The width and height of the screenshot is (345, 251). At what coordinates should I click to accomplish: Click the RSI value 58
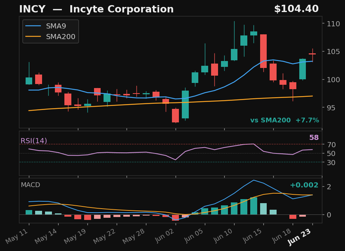(x=314, y=138)
